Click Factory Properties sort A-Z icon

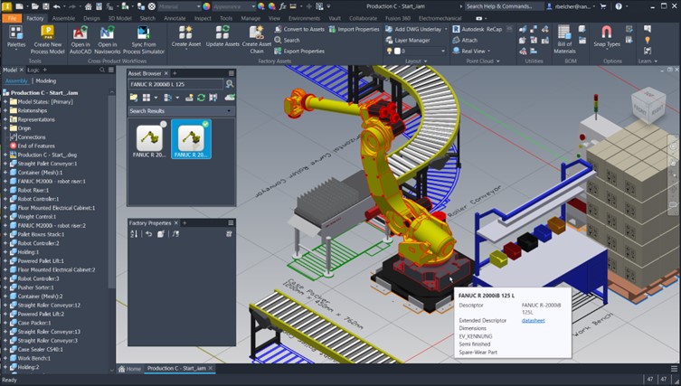(x=134, y=234)
